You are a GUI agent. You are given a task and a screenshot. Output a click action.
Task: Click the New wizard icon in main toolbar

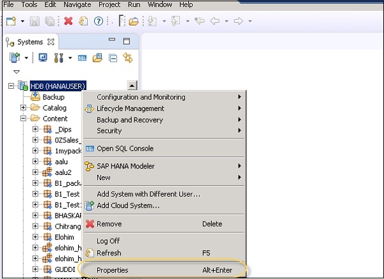pos(11,21)
